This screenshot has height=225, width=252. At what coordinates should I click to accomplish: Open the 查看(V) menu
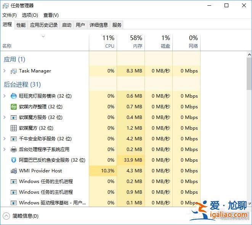point(51,15)
